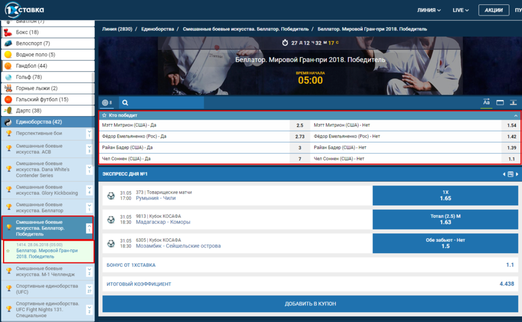Expand the Glory Kickboxing league
The image size is (522, 322).
(89, 190)
